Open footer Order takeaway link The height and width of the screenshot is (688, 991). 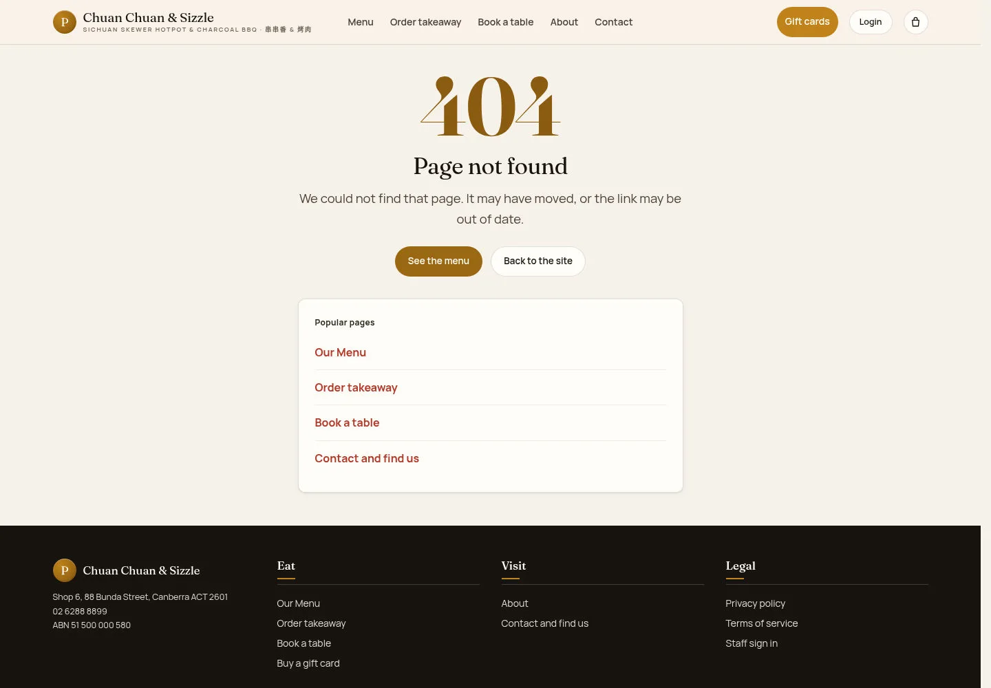pos(311,623)
